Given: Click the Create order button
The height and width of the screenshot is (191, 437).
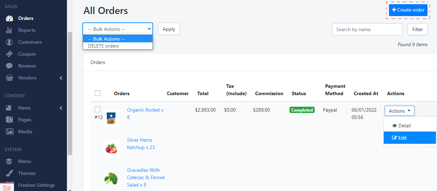Looking at the screenshot, I should pos(408,10).
